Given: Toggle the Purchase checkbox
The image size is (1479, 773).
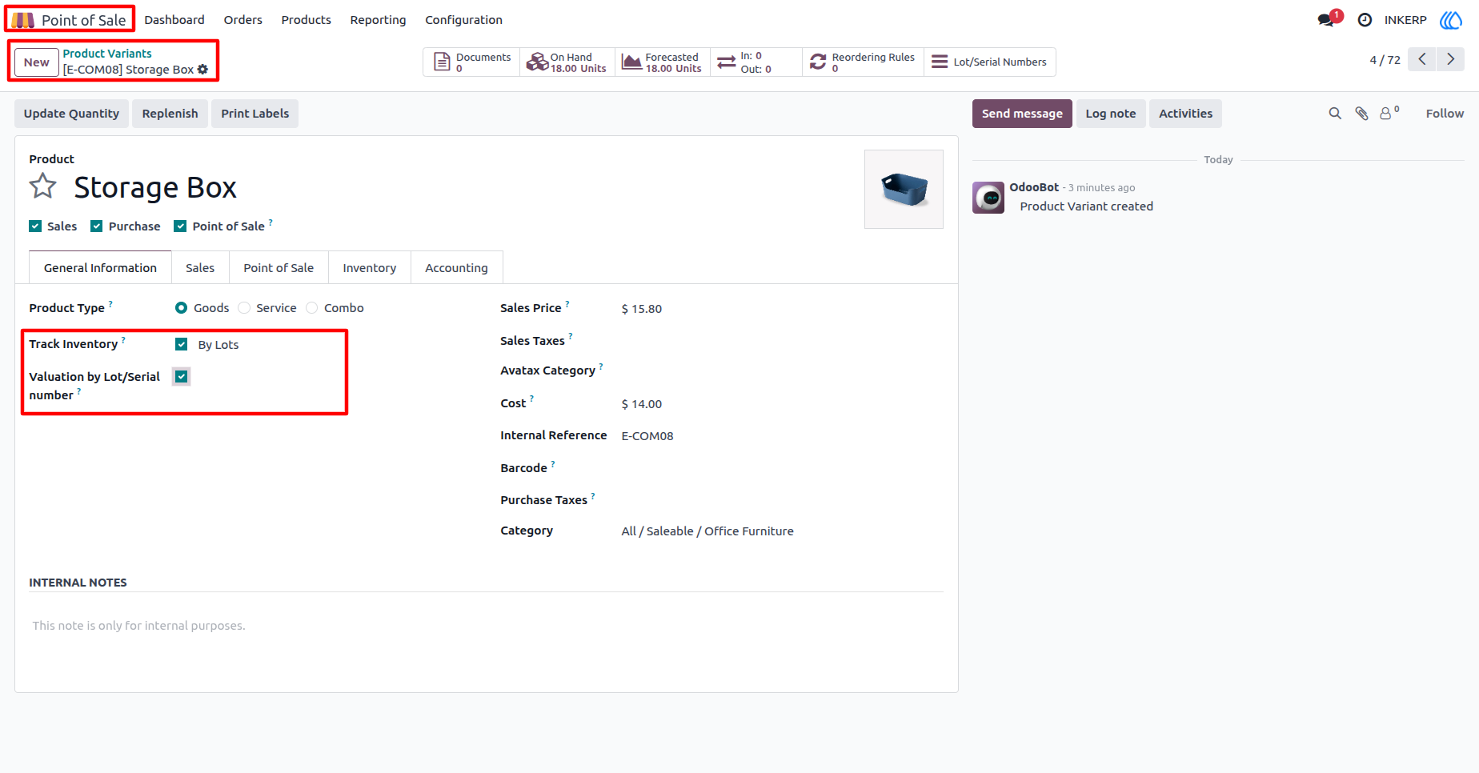Looking at the screenshot, I should (97, 226).
